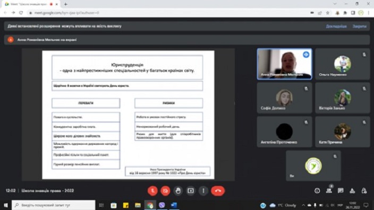Open the three-dot more options menu in Meet
Screen dimensions: 374x210
coord(203,191)
